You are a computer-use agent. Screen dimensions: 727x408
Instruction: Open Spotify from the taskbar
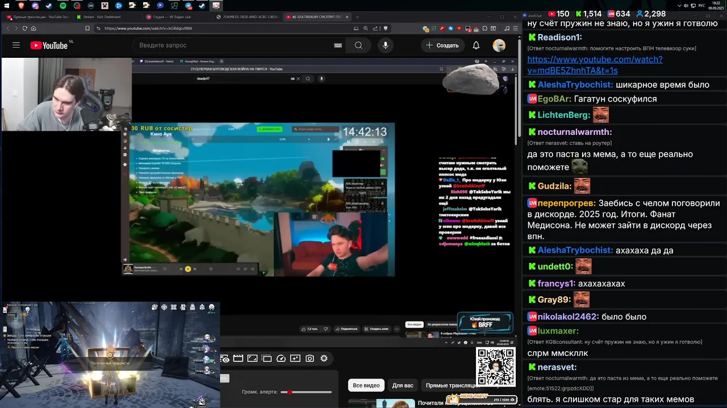(62, 6)
